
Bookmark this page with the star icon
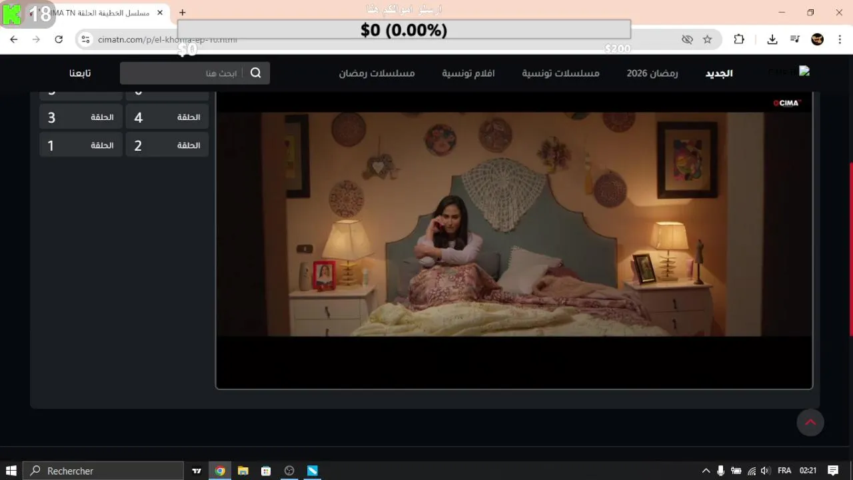(707, 39)
